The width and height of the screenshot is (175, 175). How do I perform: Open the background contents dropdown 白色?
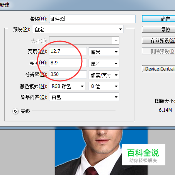(x=84, y=97)
